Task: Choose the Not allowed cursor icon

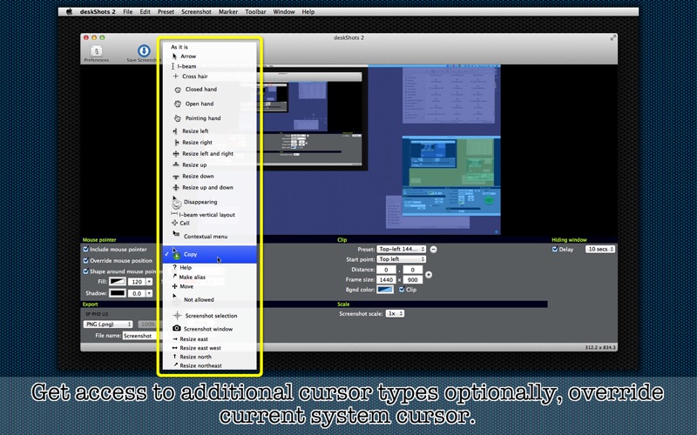Action: [177, 300]
